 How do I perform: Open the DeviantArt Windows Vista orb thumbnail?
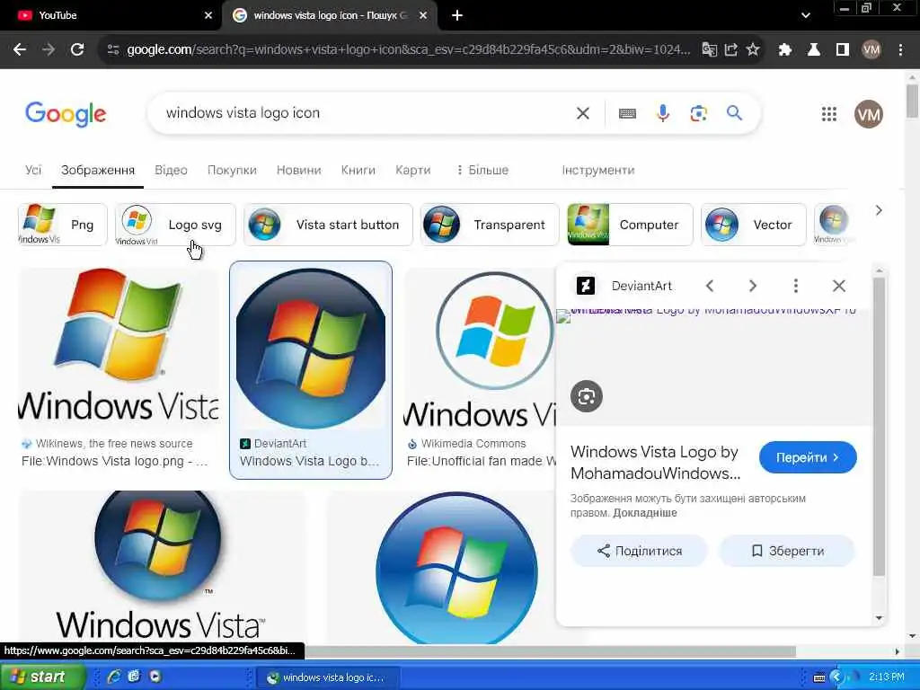tap(310, 349)
